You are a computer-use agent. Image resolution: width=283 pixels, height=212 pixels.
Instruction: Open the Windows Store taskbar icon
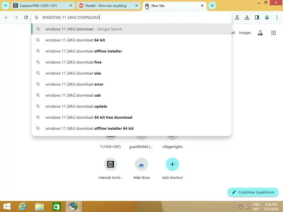(56, 206)
